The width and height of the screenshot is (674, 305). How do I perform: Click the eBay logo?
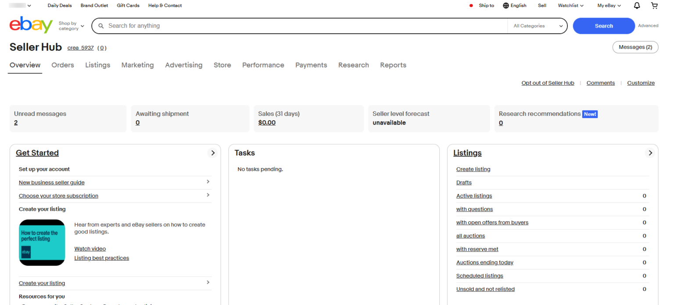[x=31, y=25]
